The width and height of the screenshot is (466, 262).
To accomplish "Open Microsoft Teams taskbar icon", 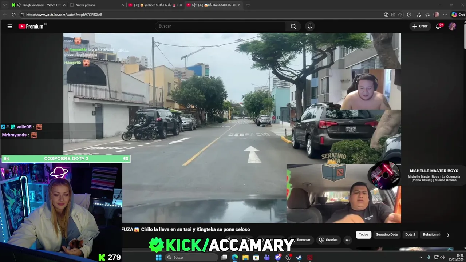I will 267,257.
